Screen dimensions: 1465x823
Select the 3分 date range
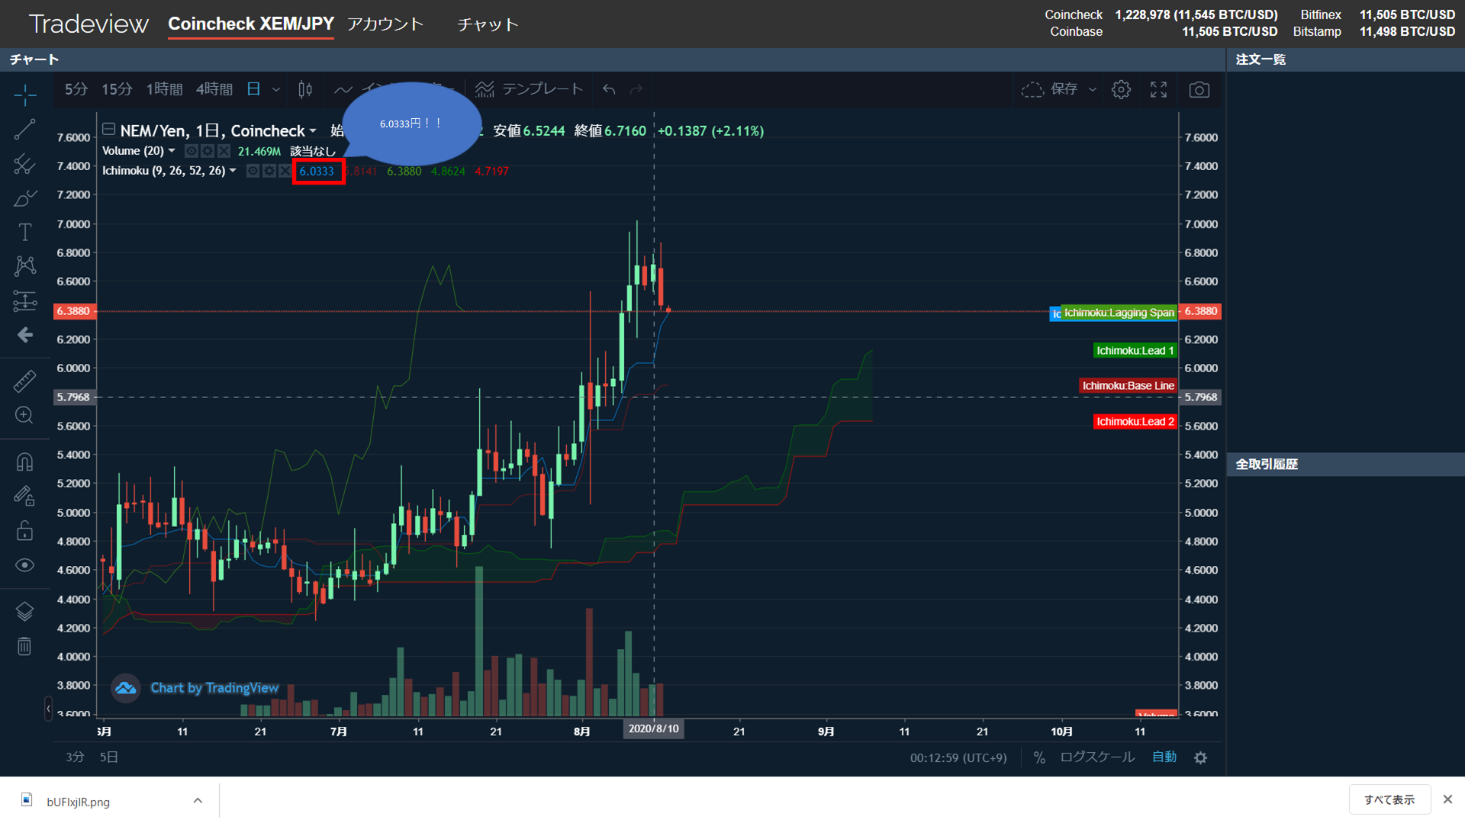[75, 757]
